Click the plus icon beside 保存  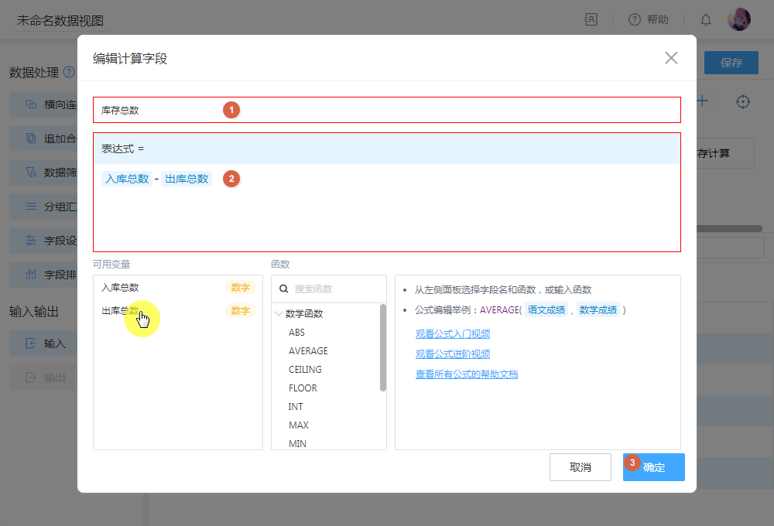703,101
